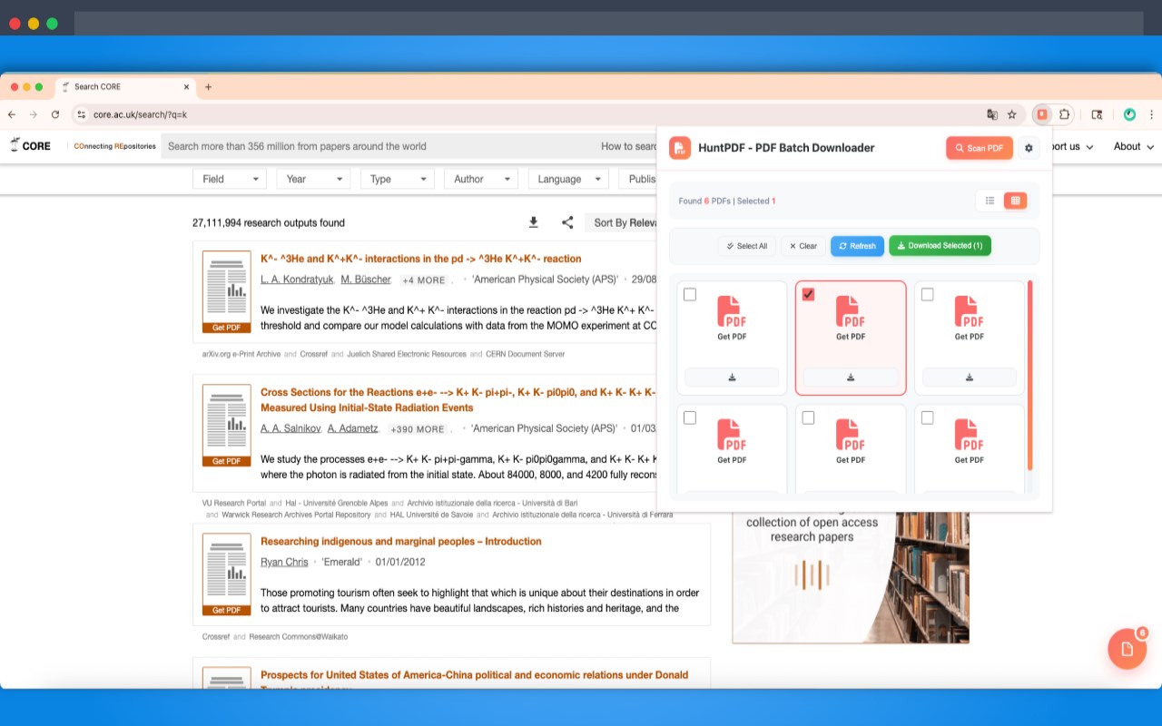
Task: Click Select All in HuntPDF
Action: [746, 246]
